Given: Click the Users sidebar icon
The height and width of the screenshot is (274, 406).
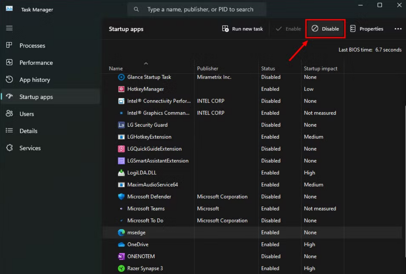Looking at the screenshot, I should click(x=9, y=113).
